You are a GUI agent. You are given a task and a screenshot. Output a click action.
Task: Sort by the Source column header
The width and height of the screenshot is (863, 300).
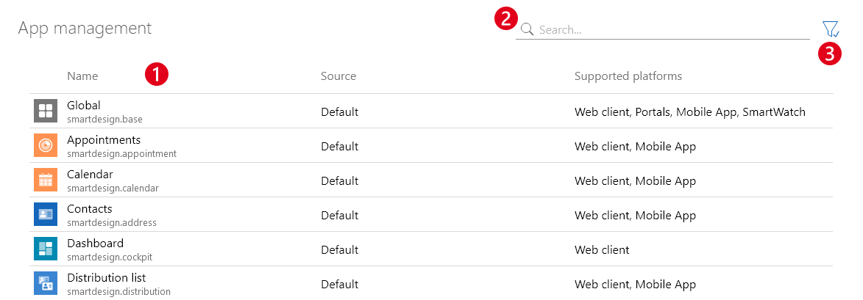(338, 76)
